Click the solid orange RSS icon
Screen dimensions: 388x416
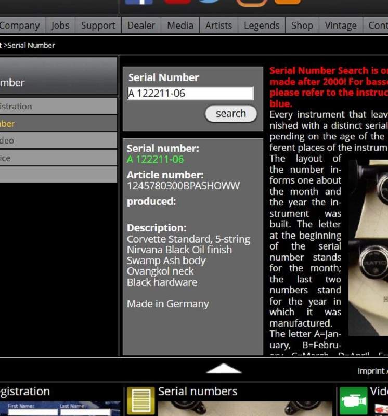(288, 2)
